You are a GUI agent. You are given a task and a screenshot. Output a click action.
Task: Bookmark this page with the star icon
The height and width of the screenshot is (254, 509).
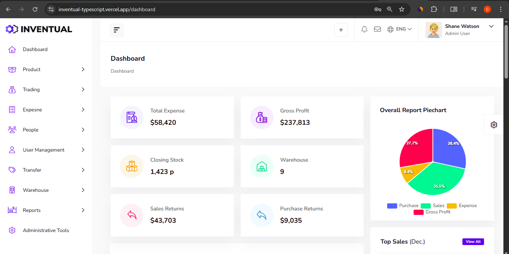pyautogui.click(x=402, y=9)
